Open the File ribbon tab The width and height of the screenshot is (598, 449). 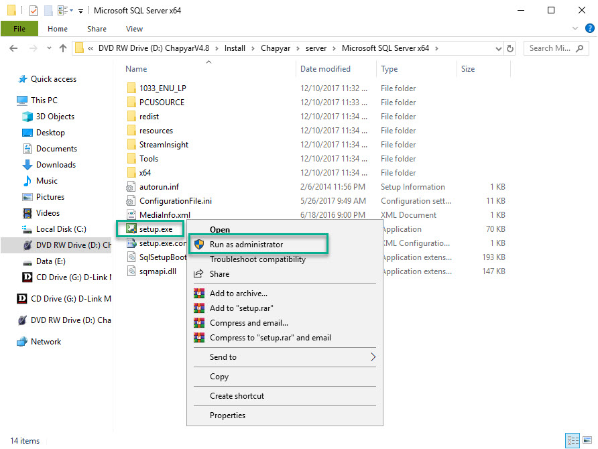pyautogui.click(x=19, y=29)
